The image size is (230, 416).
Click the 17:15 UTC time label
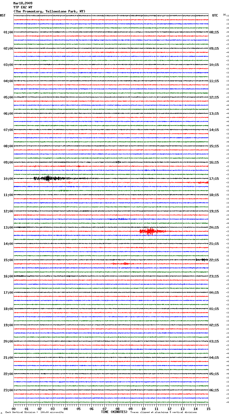(x=214, y=179)
